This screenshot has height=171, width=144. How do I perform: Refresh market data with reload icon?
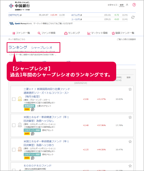(x=133, y=17)
